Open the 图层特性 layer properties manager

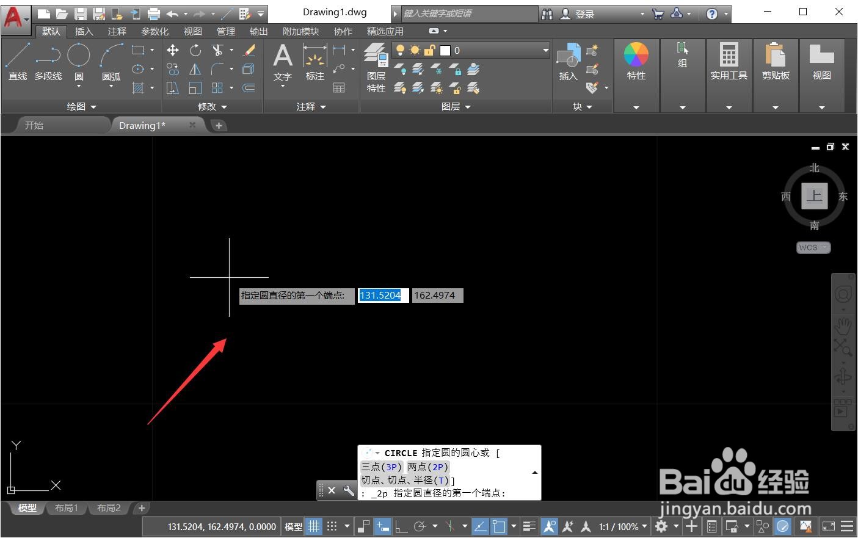pyautogui.click(x=376, y=67)
